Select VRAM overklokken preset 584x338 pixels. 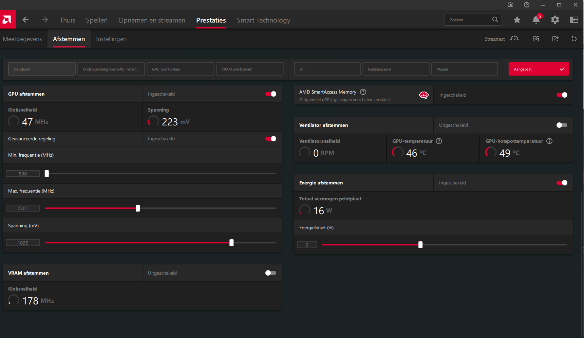click(250, 69)
